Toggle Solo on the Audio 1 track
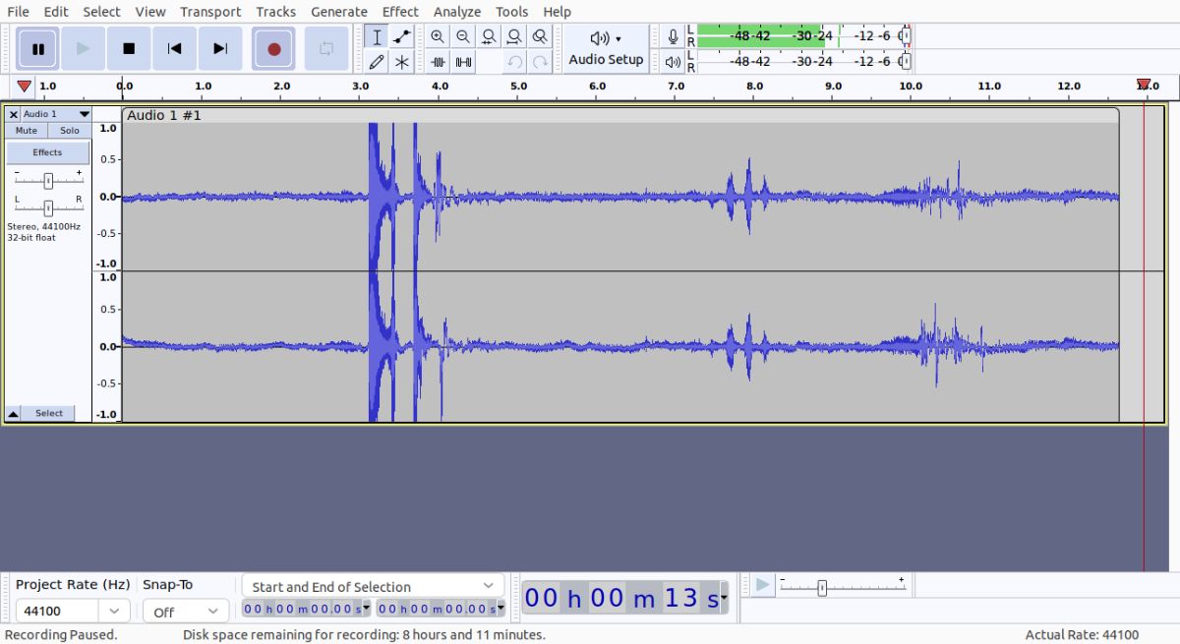The width and height of the screenshot is (1180, 644). [69, 131]
